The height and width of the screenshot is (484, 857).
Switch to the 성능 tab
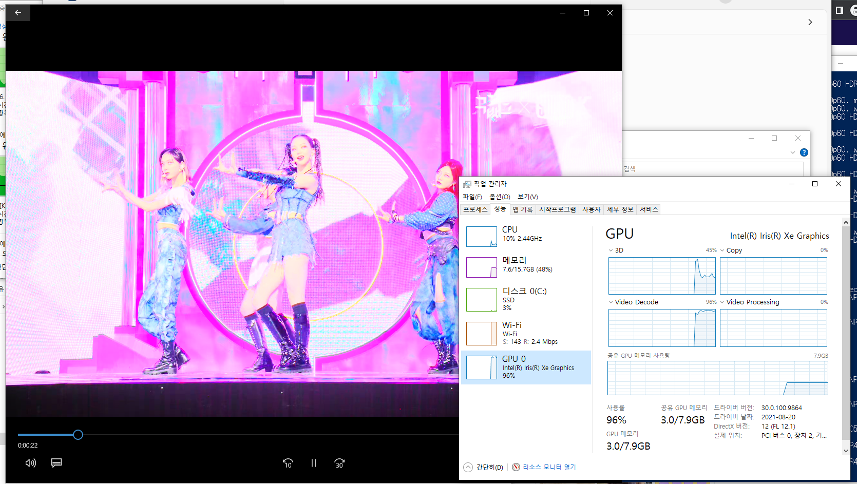(x=500, y=209)
